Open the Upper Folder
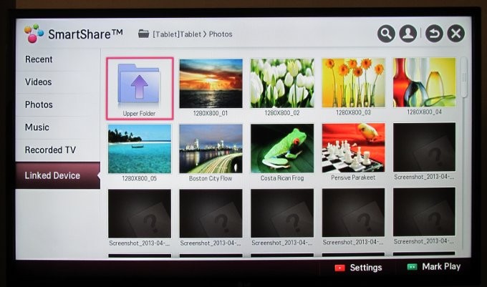 coord(140,89)
